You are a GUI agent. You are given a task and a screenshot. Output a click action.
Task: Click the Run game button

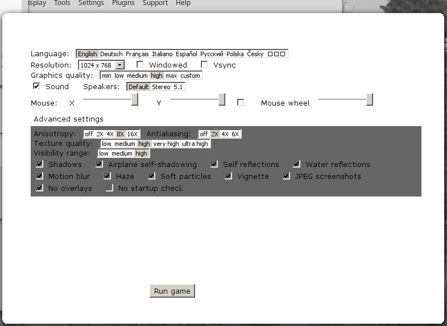coord(172,291)
